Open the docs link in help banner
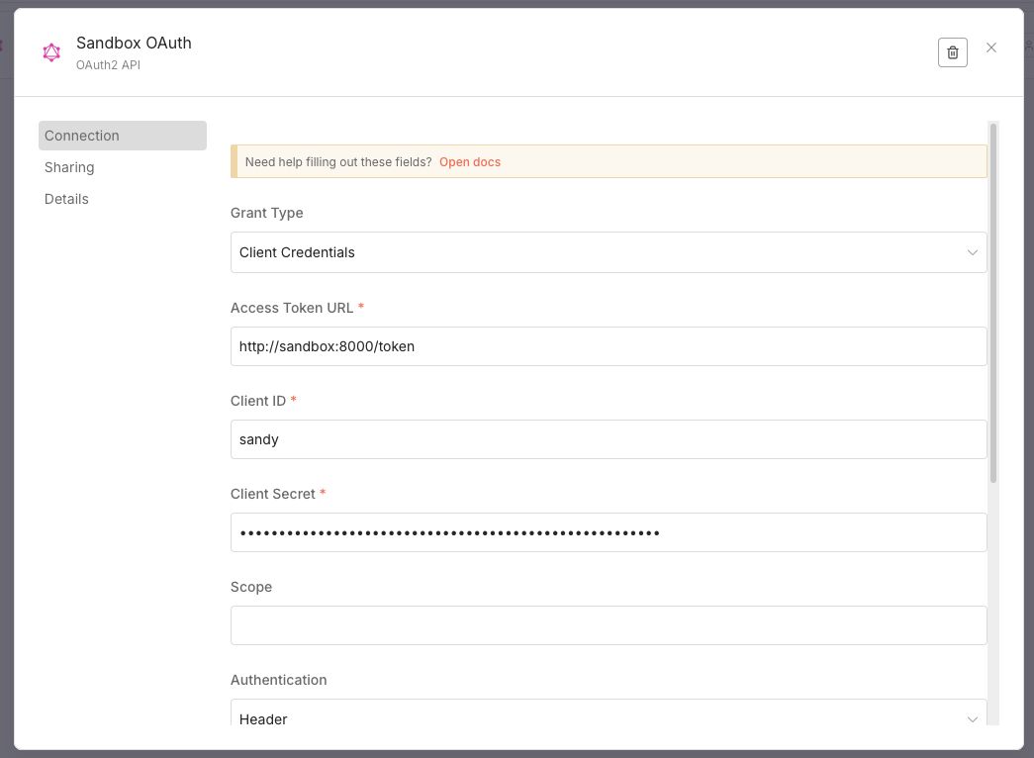 pyautogui.click(x=470, y=162)
